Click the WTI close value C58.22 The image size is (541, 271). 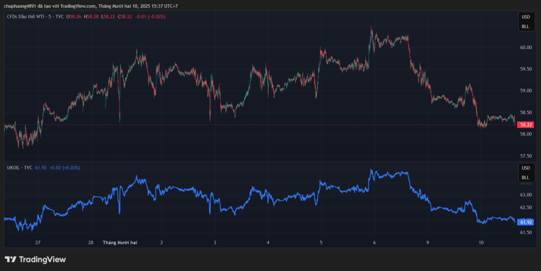pyautogui.click(x=126, y=17)
